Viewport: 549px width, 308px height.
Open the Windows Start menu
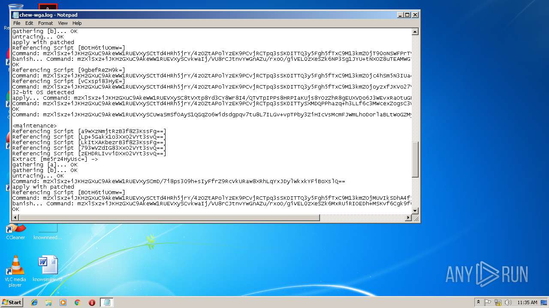(12, 302)
